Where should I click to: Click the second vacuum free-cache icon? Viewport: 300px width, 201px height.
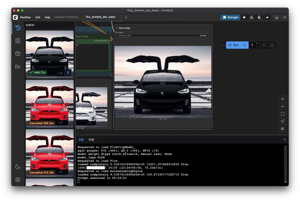pos(260,17)
